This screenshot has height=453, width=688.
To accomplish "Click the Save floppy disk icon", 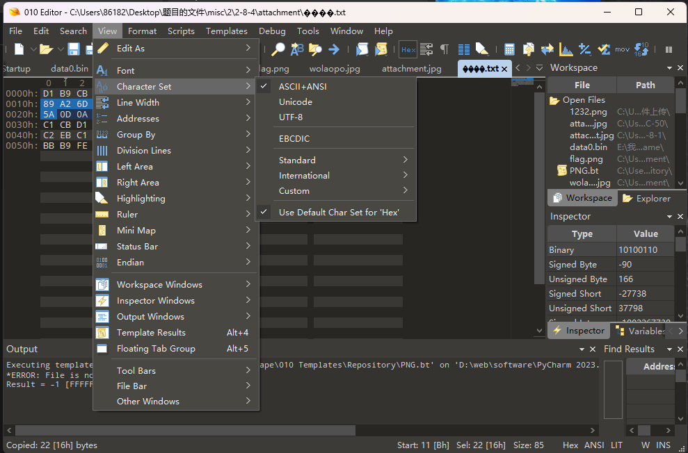I will (x=73, y=49).
